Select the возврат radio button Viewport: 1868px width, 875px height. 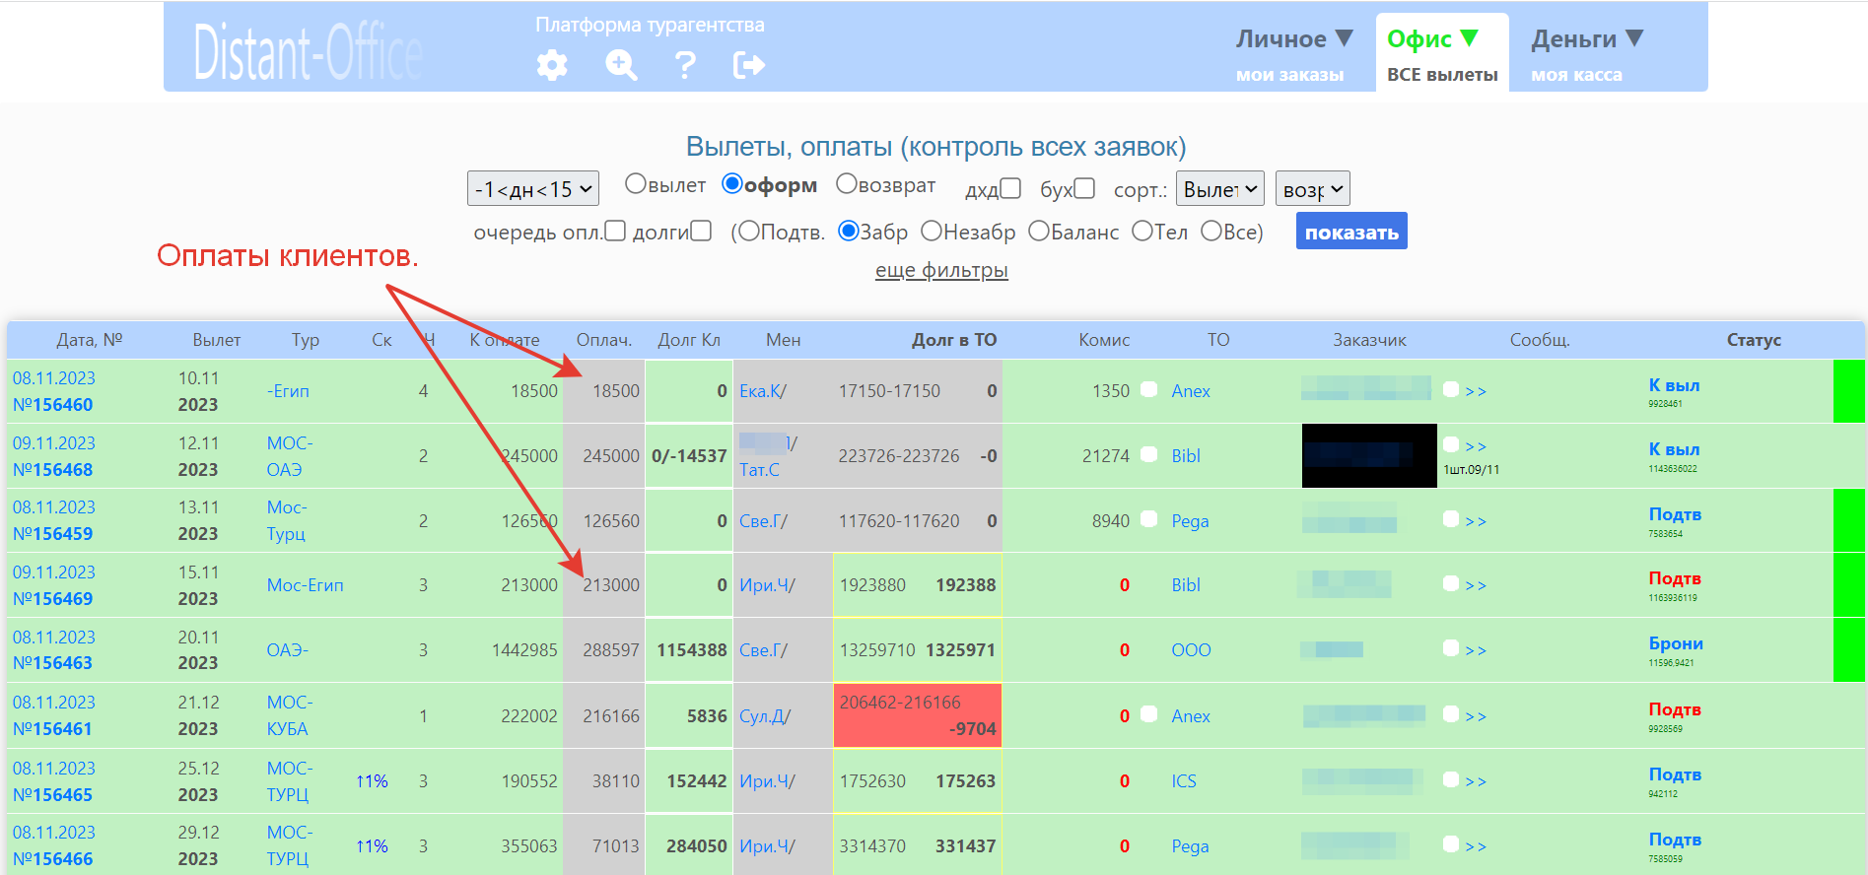(847, 184)
